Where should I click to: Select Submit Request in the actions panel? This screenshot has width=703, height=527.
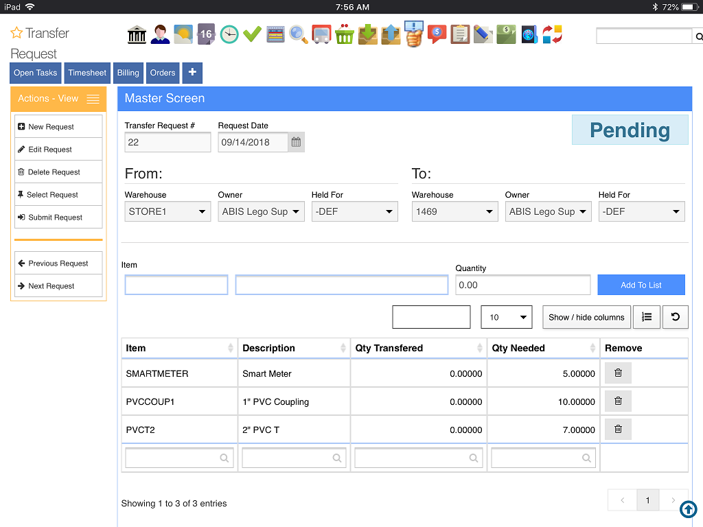[x=55, y=218]
